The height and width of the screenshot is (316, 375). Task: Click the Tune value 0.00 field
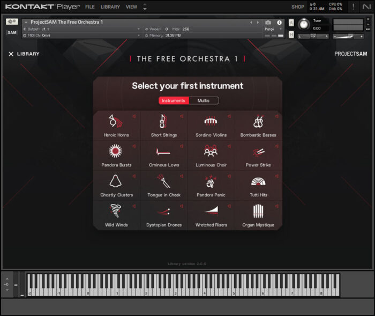(x=317, y=28)
